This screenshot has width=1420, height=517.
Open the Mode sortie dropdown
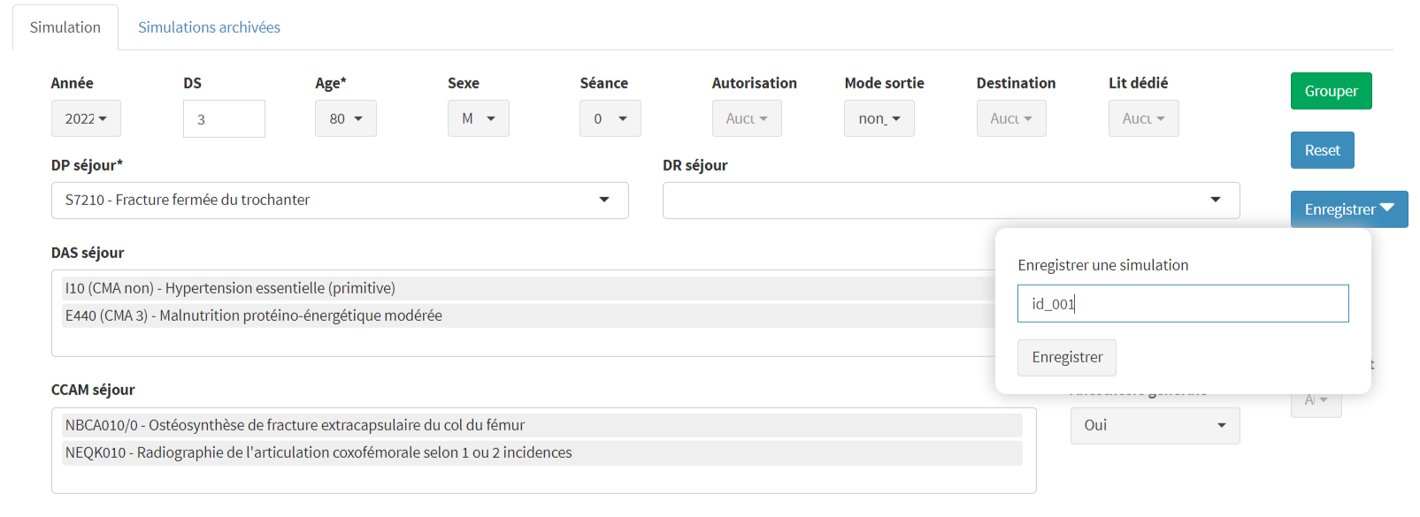click(x=879, y=118)
